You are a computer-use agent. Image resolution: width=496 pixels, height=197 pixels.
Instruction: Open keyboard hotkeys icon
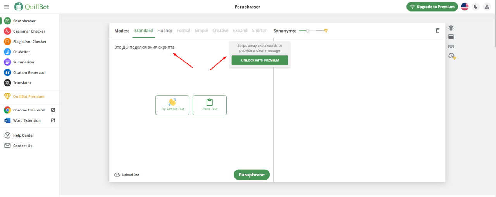coord(451,46)
